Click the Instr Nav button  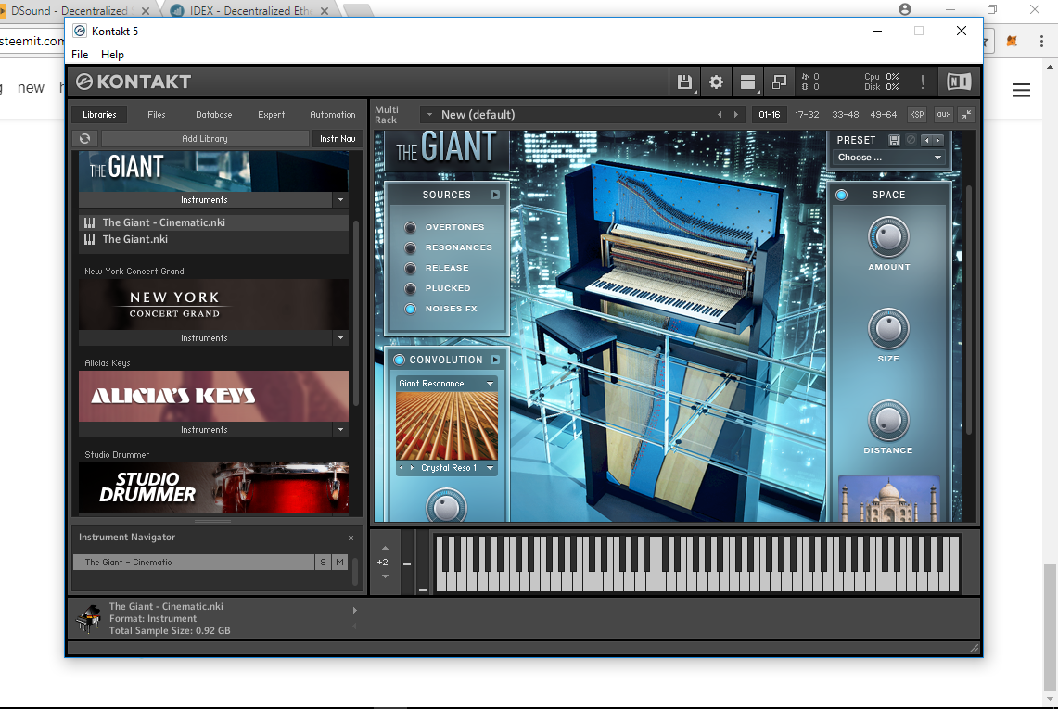(x=337, y=138)
